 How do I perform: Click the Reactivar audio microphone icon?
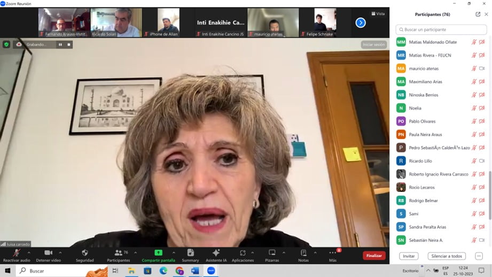click(17, 252)
